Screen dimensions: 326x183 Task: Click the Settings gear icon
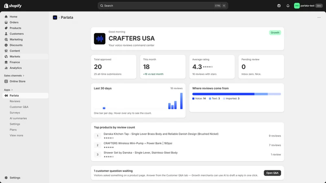point(6,178)
